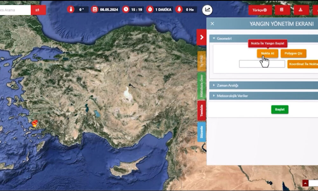
Task: Expand the Zaman Aralığı section
Action: pos(227,85)
